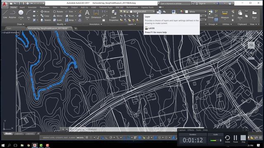Open the Parametric ribbon tab
The image size is (264, 148).
click(45, 7)
